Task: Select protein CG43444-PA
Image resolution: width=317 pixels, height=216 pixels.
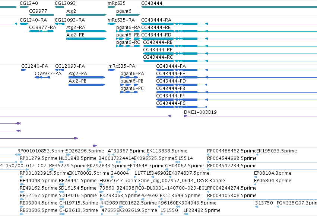Action: 237,70
